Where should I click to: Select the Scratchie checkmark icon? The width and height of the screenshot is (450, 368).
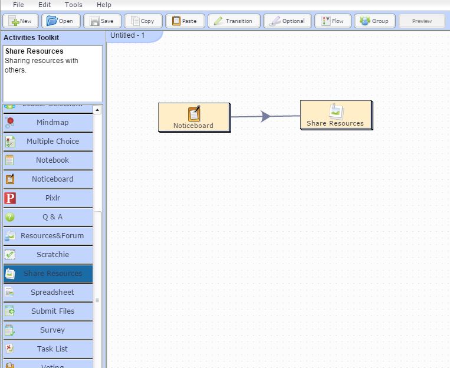point(9,255)
